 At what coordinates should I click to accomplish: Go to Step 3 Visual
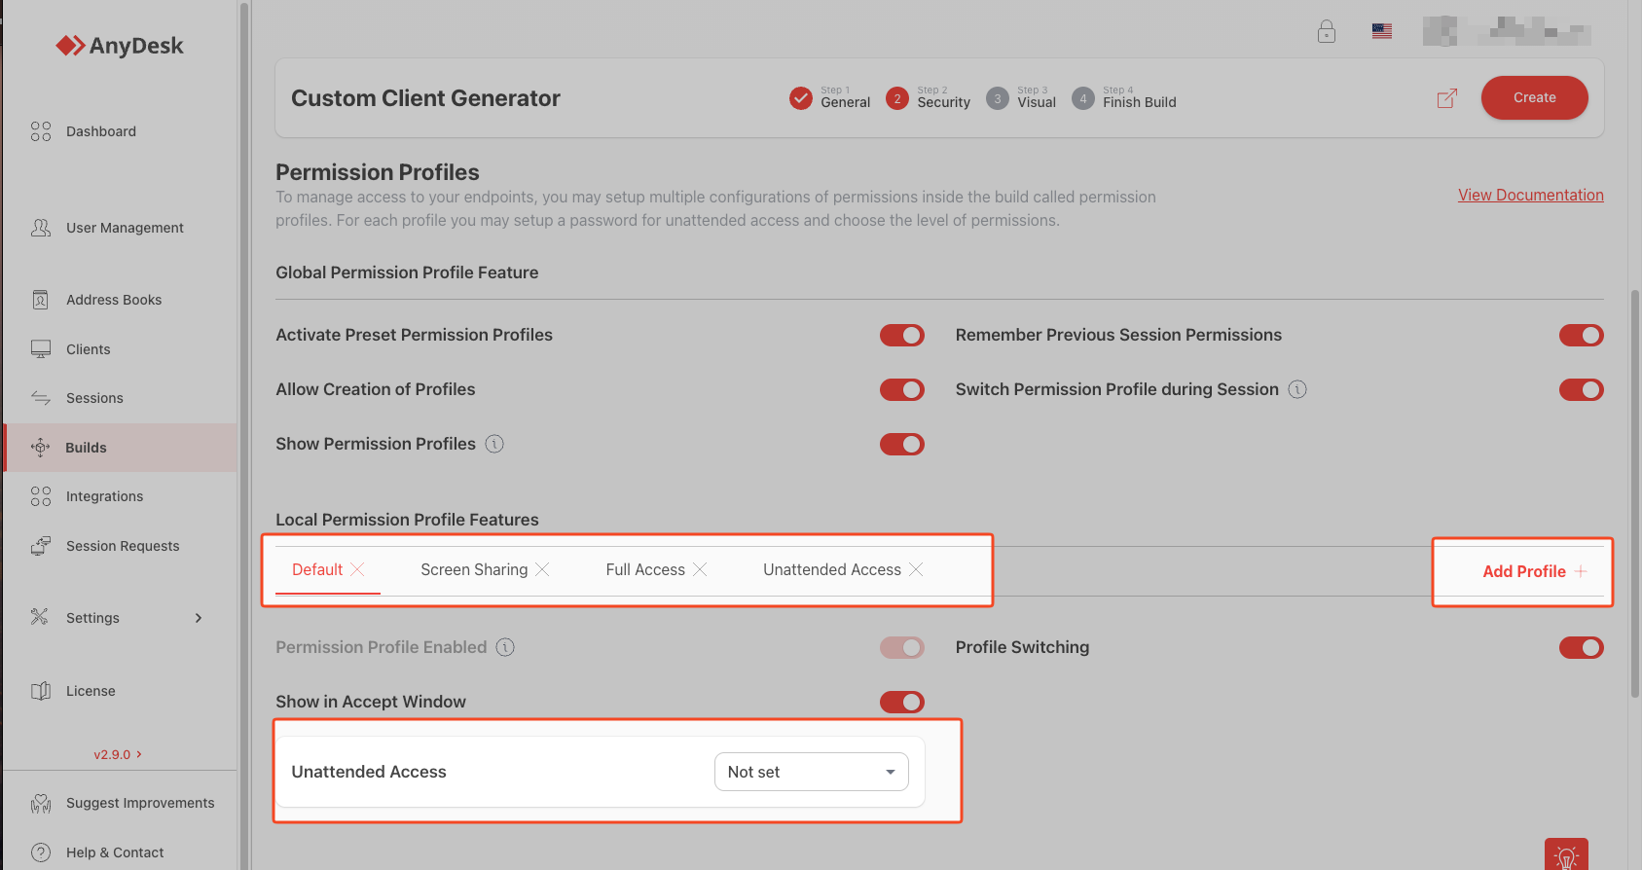click(1021, 98)
